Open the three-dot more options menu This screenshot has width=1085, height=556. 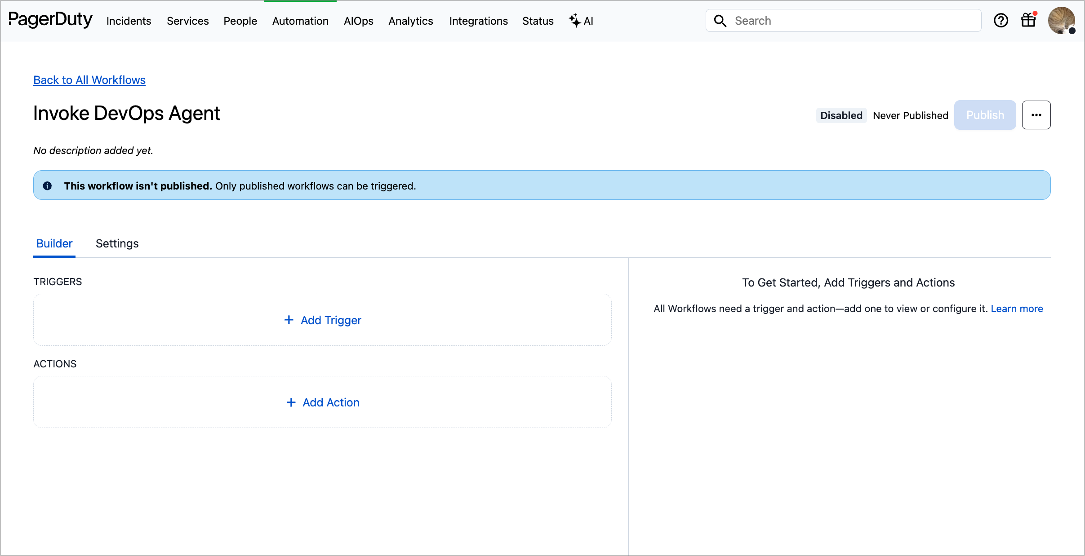pyautogui.click(x=1036, y=115)
